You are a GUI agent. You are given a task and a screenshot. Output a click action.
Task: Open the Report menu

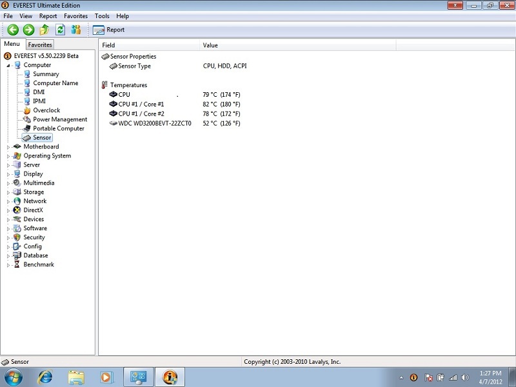(48, 15)
